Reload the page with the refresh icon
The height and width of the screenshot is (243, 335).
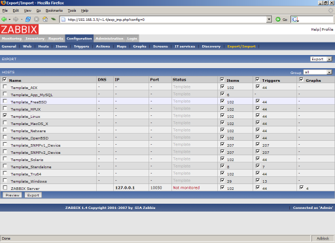point(28,20)
